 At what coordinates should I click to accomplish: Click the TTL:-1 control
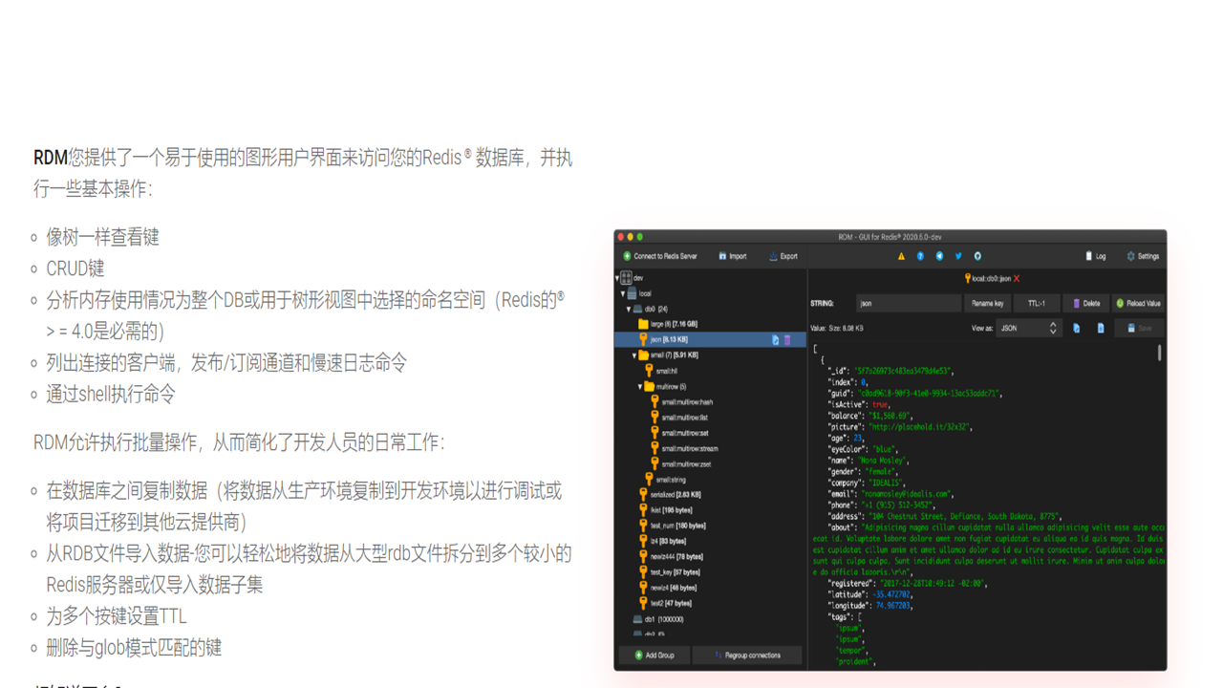(1037, 303)
